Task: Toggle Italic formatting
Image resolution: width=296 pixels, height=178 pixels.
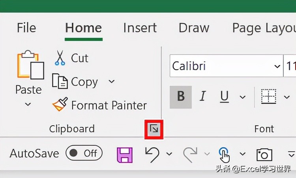Action: (x=203, y=96)
